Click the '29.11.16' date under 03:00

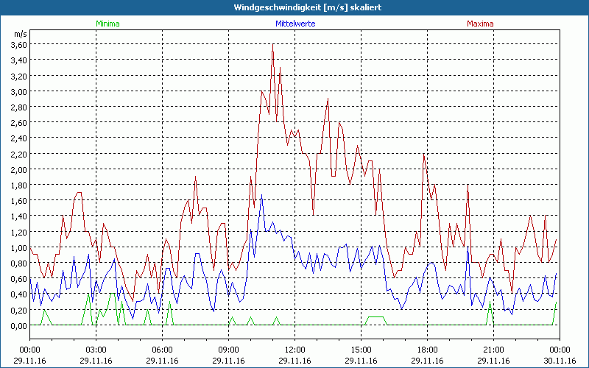(96, 361)
